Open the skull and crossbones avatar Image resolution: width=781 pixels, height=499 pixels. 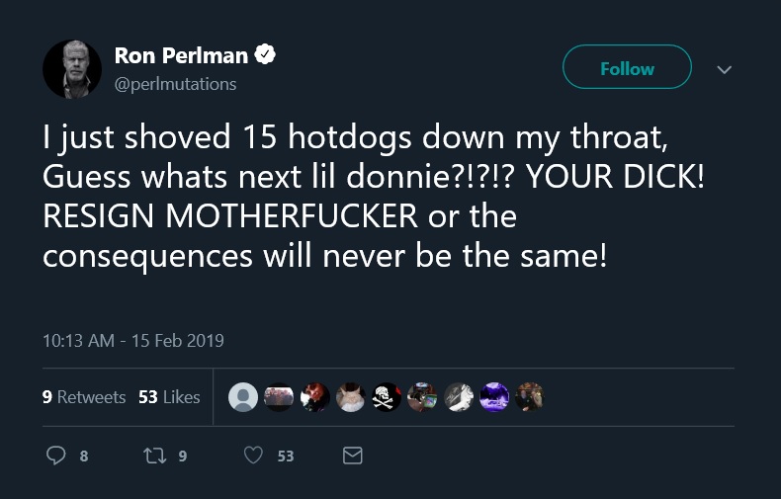[x=387, y=397]
